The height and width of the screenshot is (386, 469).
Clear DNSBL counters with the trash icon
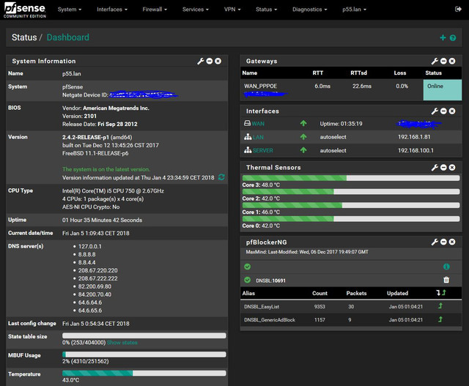(446, 280)
